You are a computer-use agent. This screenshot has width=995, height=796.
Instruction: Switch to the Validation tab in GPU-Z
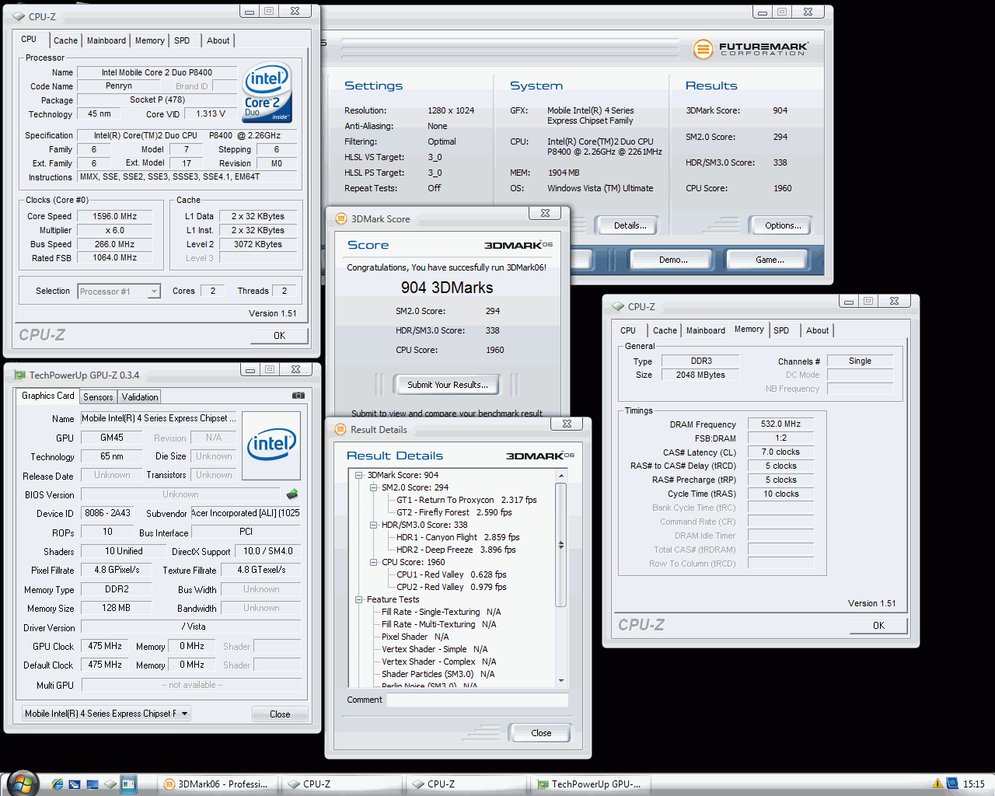click(x=140, y=396)
